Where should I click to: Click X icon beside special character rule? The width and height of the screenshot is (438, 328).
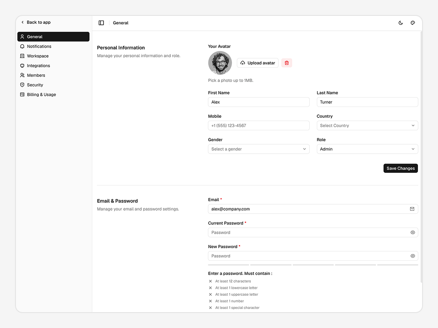(x=210, y=307)
